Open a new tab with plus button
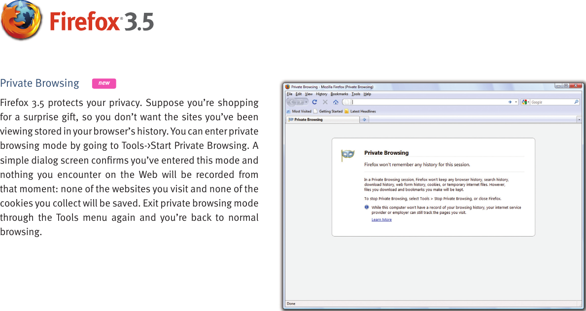The image size is (586, 311). coord(364,120)
